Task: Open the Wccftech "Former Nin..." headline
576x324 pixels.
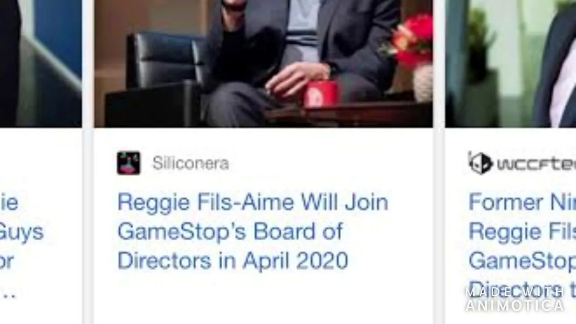Action: pyautogui.click(x=522, y=202)
